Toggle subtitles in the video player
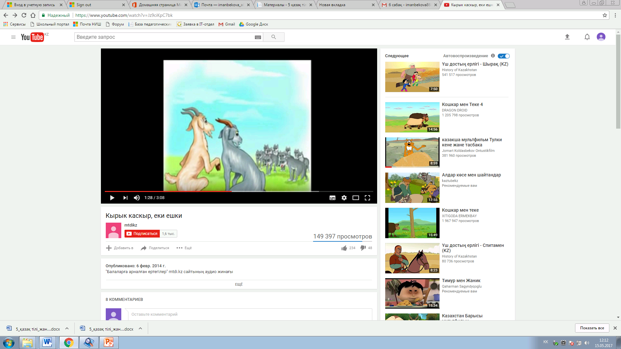This screenshot has height=349, width=621. coord(332,198)
